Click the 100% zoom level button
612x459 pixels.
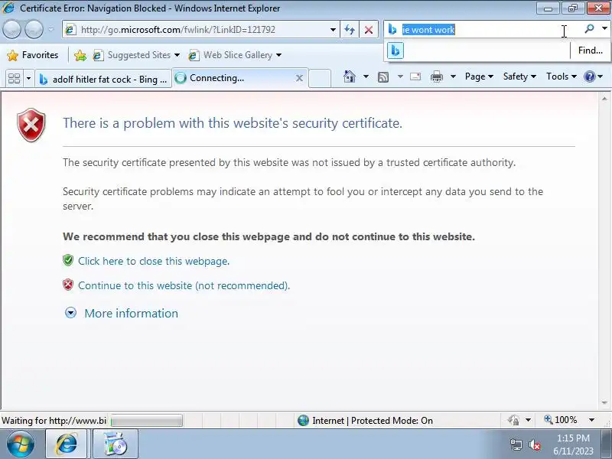click(x=561, y=420)
